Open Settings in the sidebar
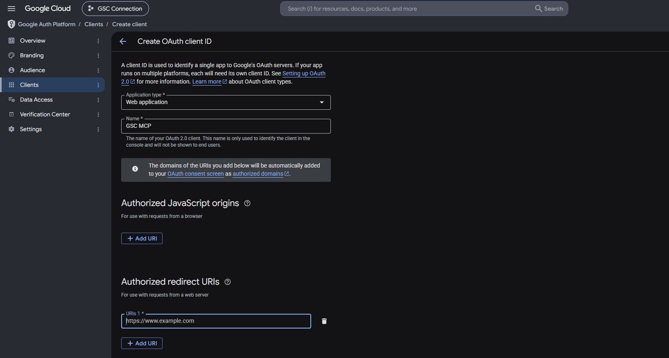This screenshot has height=358, width=669. [x=52, y=129]
